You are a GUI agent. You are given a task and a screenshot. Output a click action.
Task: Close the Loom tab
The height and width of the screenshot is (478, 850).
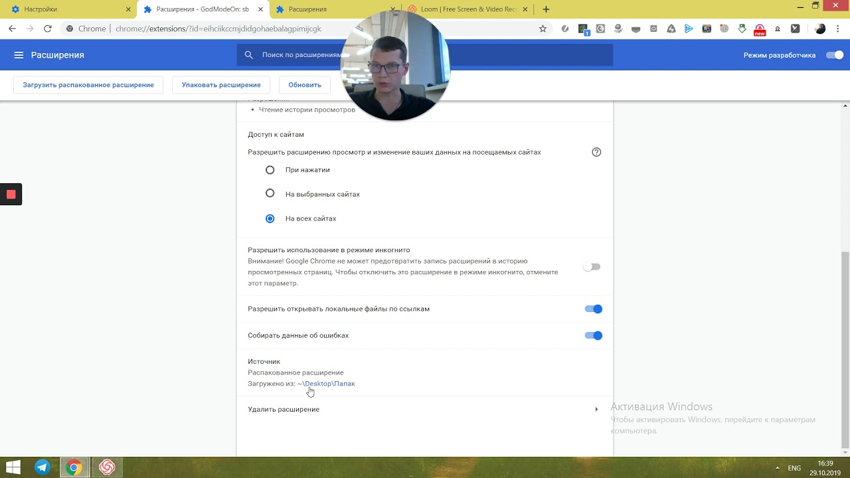[525, 9]
